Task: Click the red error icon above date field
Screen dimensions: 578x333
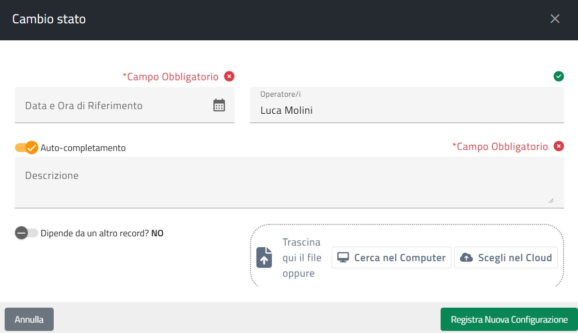Action: (229, 77)
